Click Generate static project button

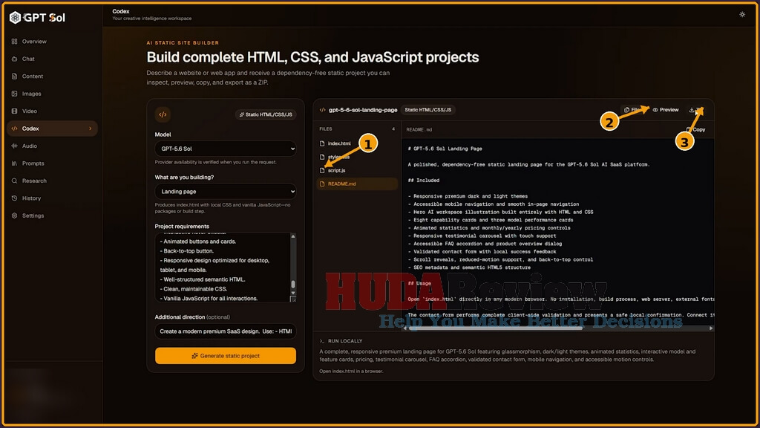coord(226,356)
